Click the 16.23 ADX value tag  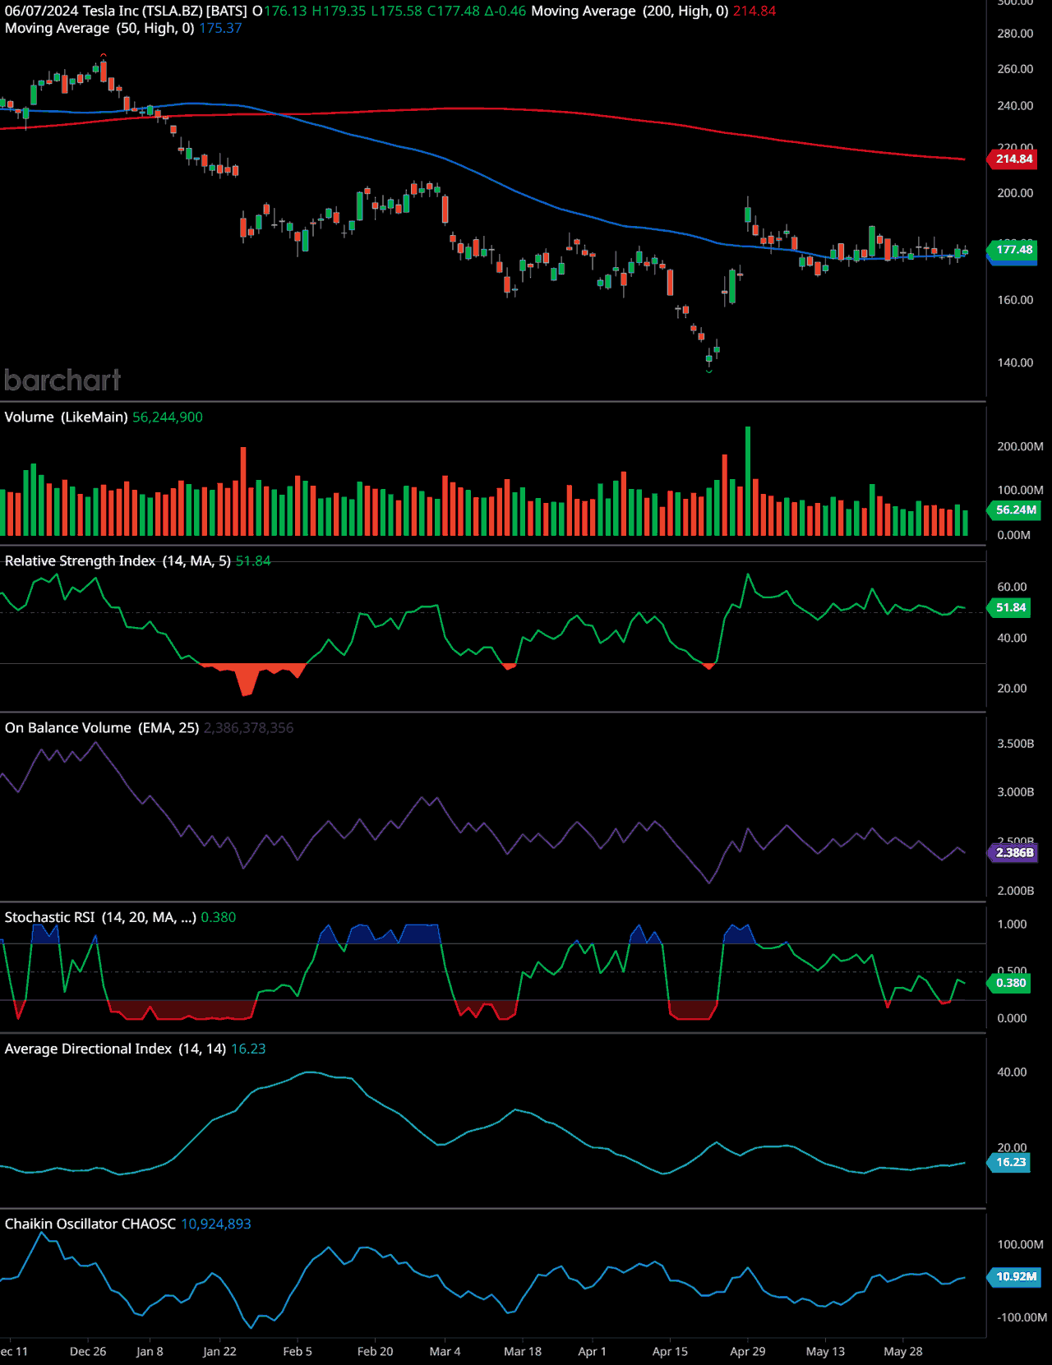tap(1010, 1162)
